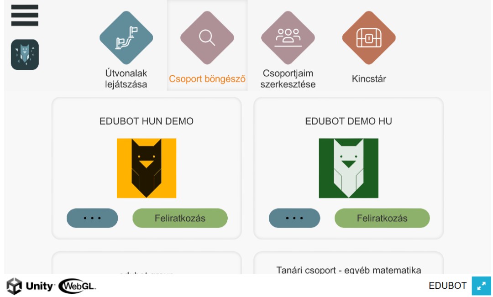
Task: Expand options for EDUBOT HUN DEMO group
Action: [92, 218]
